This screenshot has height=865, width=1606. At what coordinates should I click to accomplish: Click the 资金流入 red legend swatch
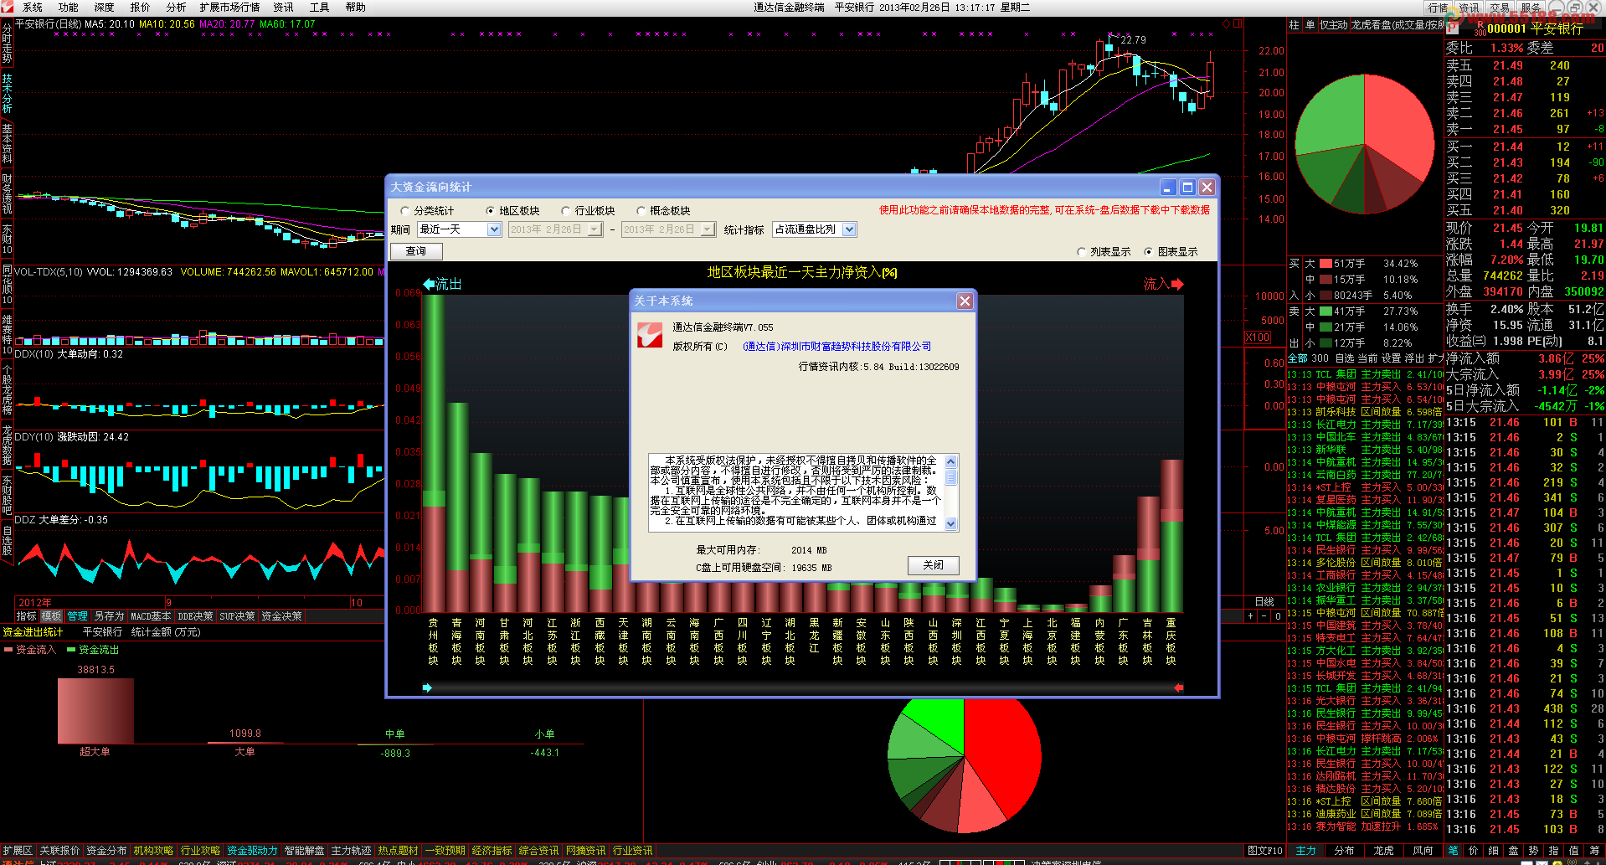tap(8, 650)
